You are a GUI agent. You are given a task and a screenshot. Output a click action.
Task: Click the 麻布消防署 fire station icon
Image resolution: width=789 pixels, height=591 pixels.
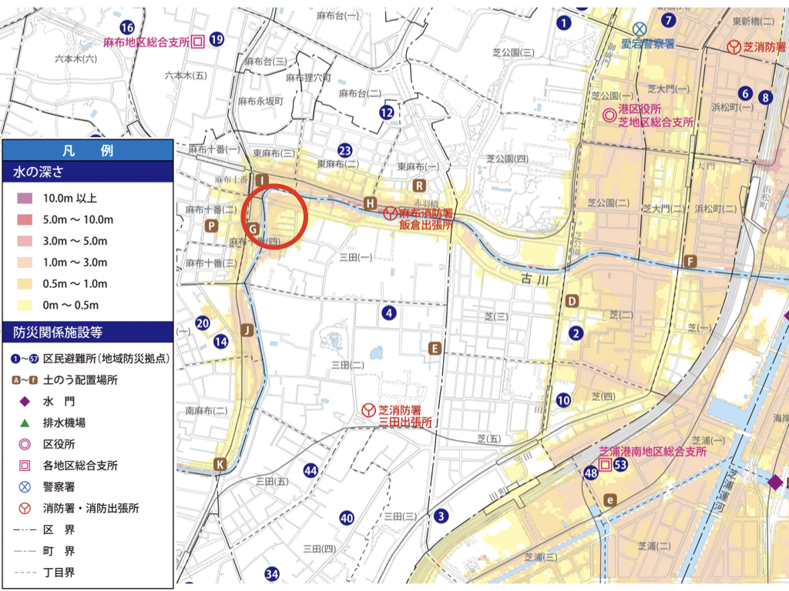[391, 212]
